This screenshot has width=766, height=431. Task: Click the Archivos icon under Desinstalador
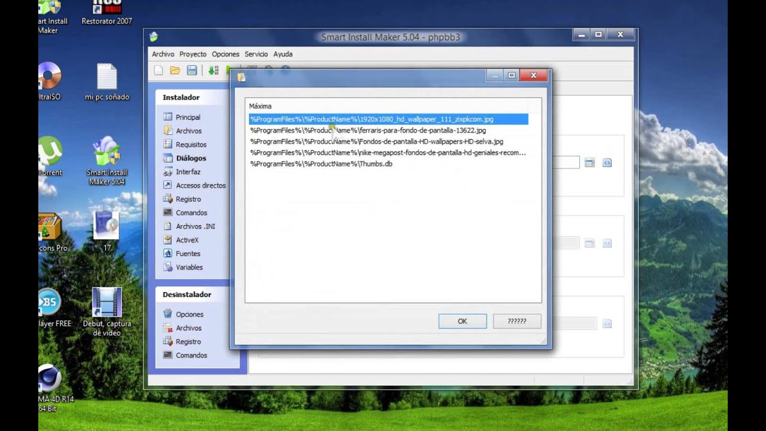click(x=168, y=327)
